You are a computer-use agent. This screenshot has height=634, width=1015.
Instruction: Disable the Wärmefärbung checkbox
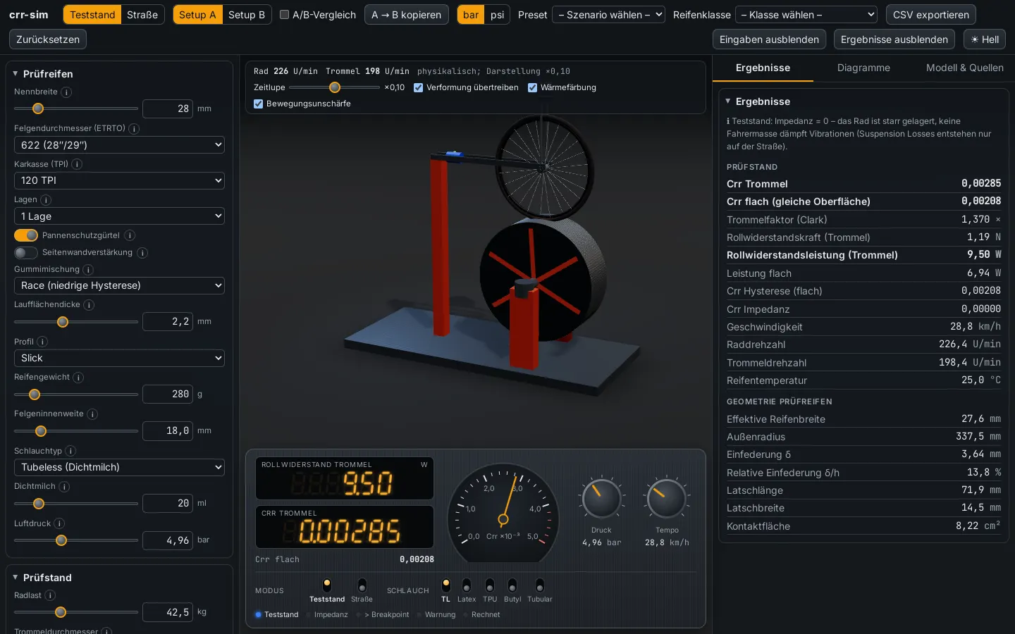click(x=533, y=87)
